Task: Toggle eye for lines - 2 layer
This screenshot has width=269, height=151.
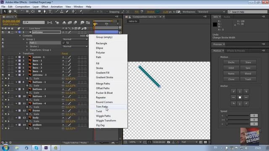Action: pyautogui.click(x=3, y=64)
